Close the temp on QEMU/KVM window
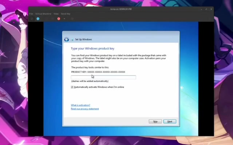Image resolution: width=233 pixels, height=145 pixels. click(211, 9)
